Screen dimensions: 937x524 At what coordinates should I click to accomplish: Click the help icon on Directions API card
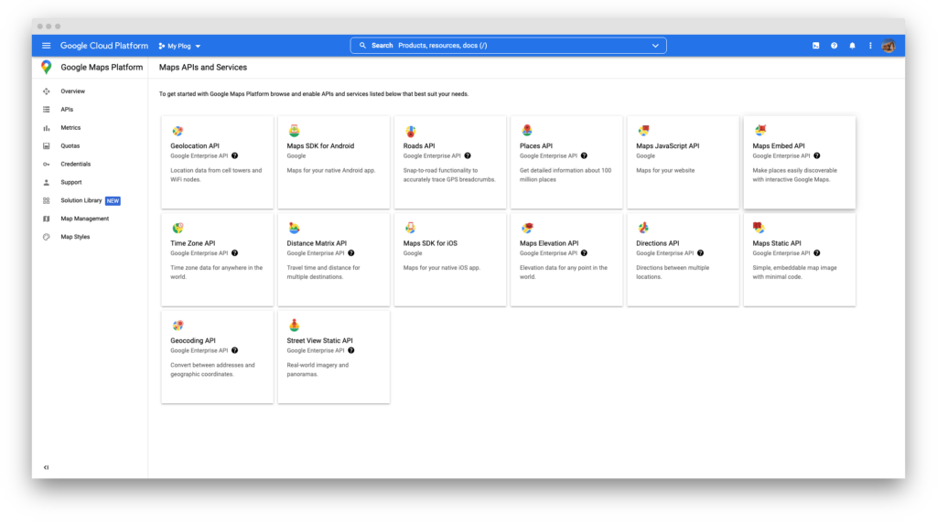pos(700,253)
